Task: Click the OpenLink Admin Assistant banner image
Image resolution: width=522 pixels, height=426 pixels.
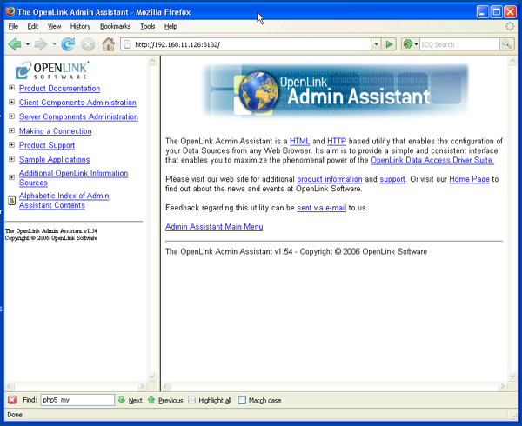Action: point(334,90)
